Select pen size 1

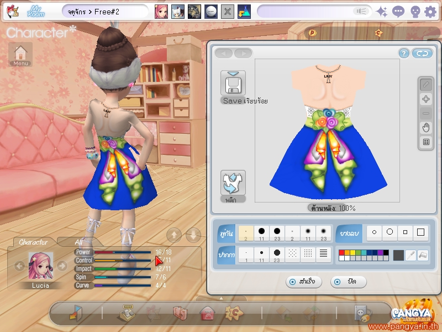(x=246, y=255)
